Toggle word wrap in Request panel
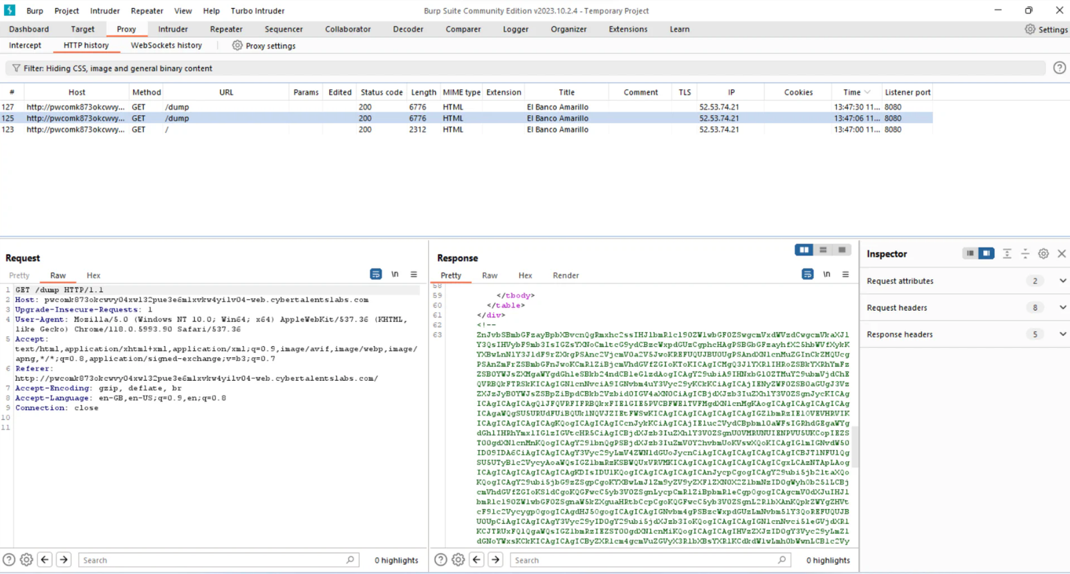Image resolution: width=1070 pixels, height=574 pixels. [376, 275]
